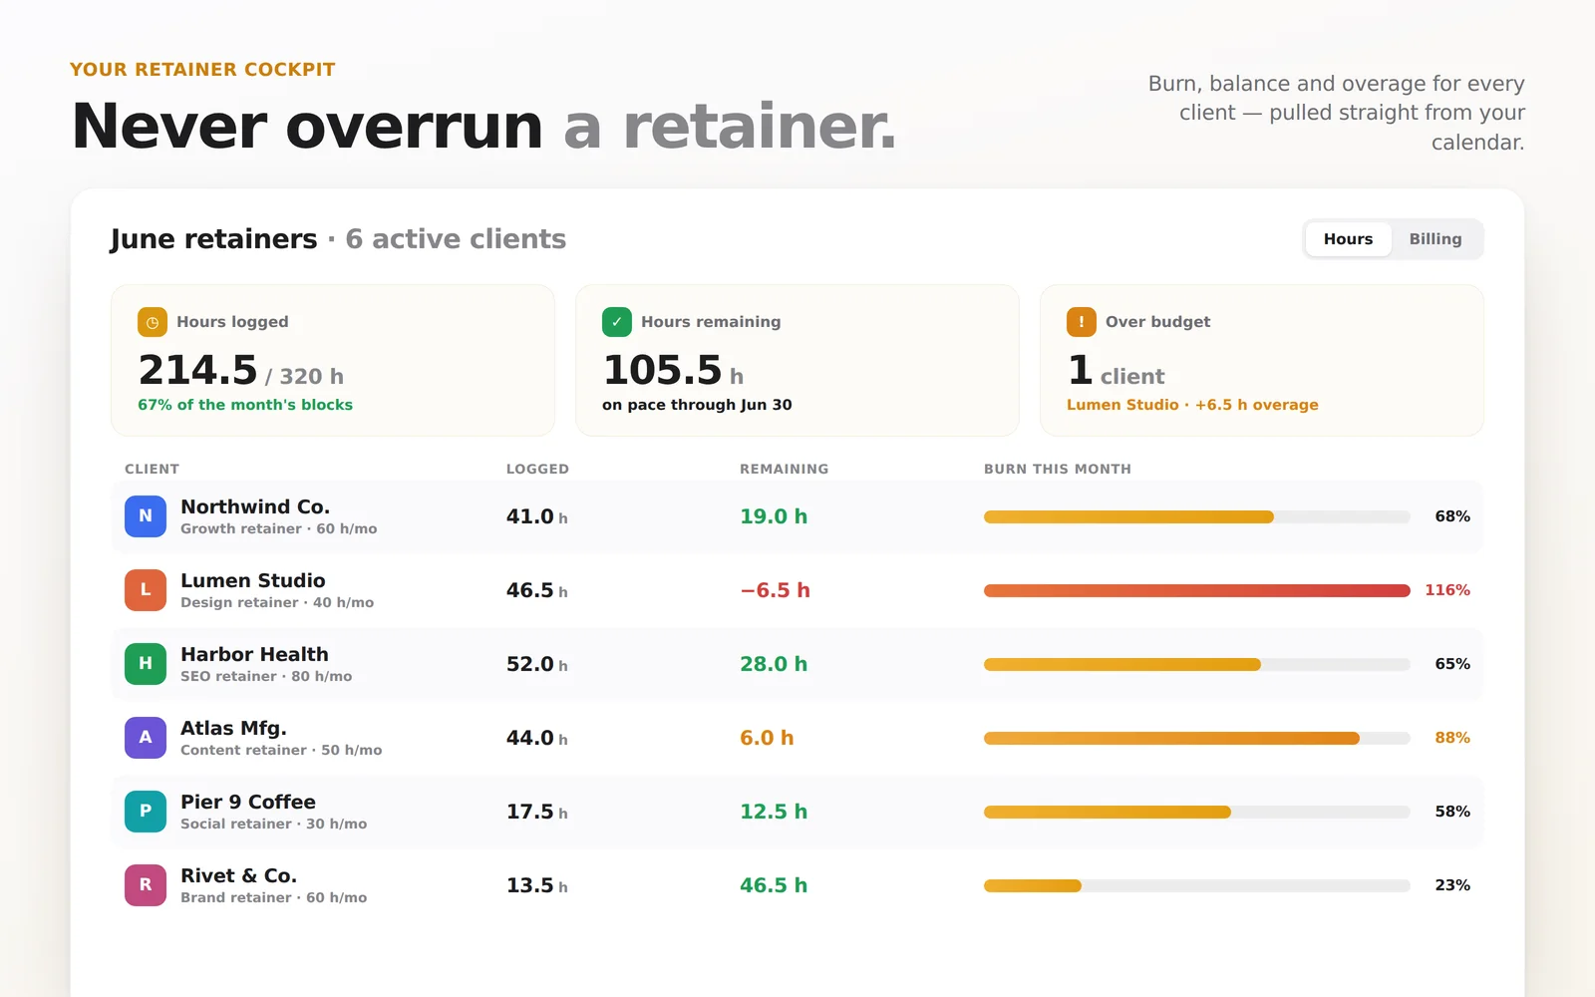Click the 1 client over budget value
1595x997 pixels.
coord(1116,371)
